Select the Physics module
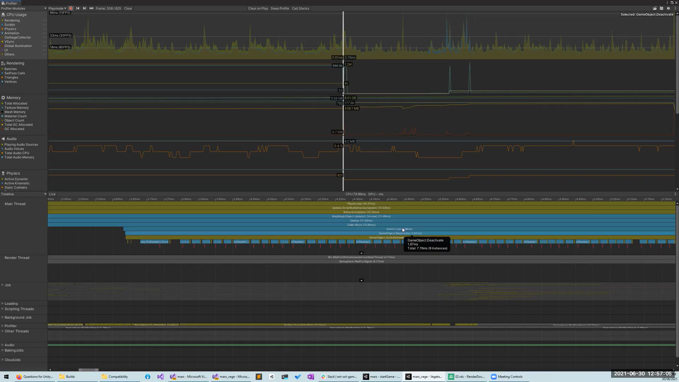Viewport: 679px width, 382px height. (13, 173)
